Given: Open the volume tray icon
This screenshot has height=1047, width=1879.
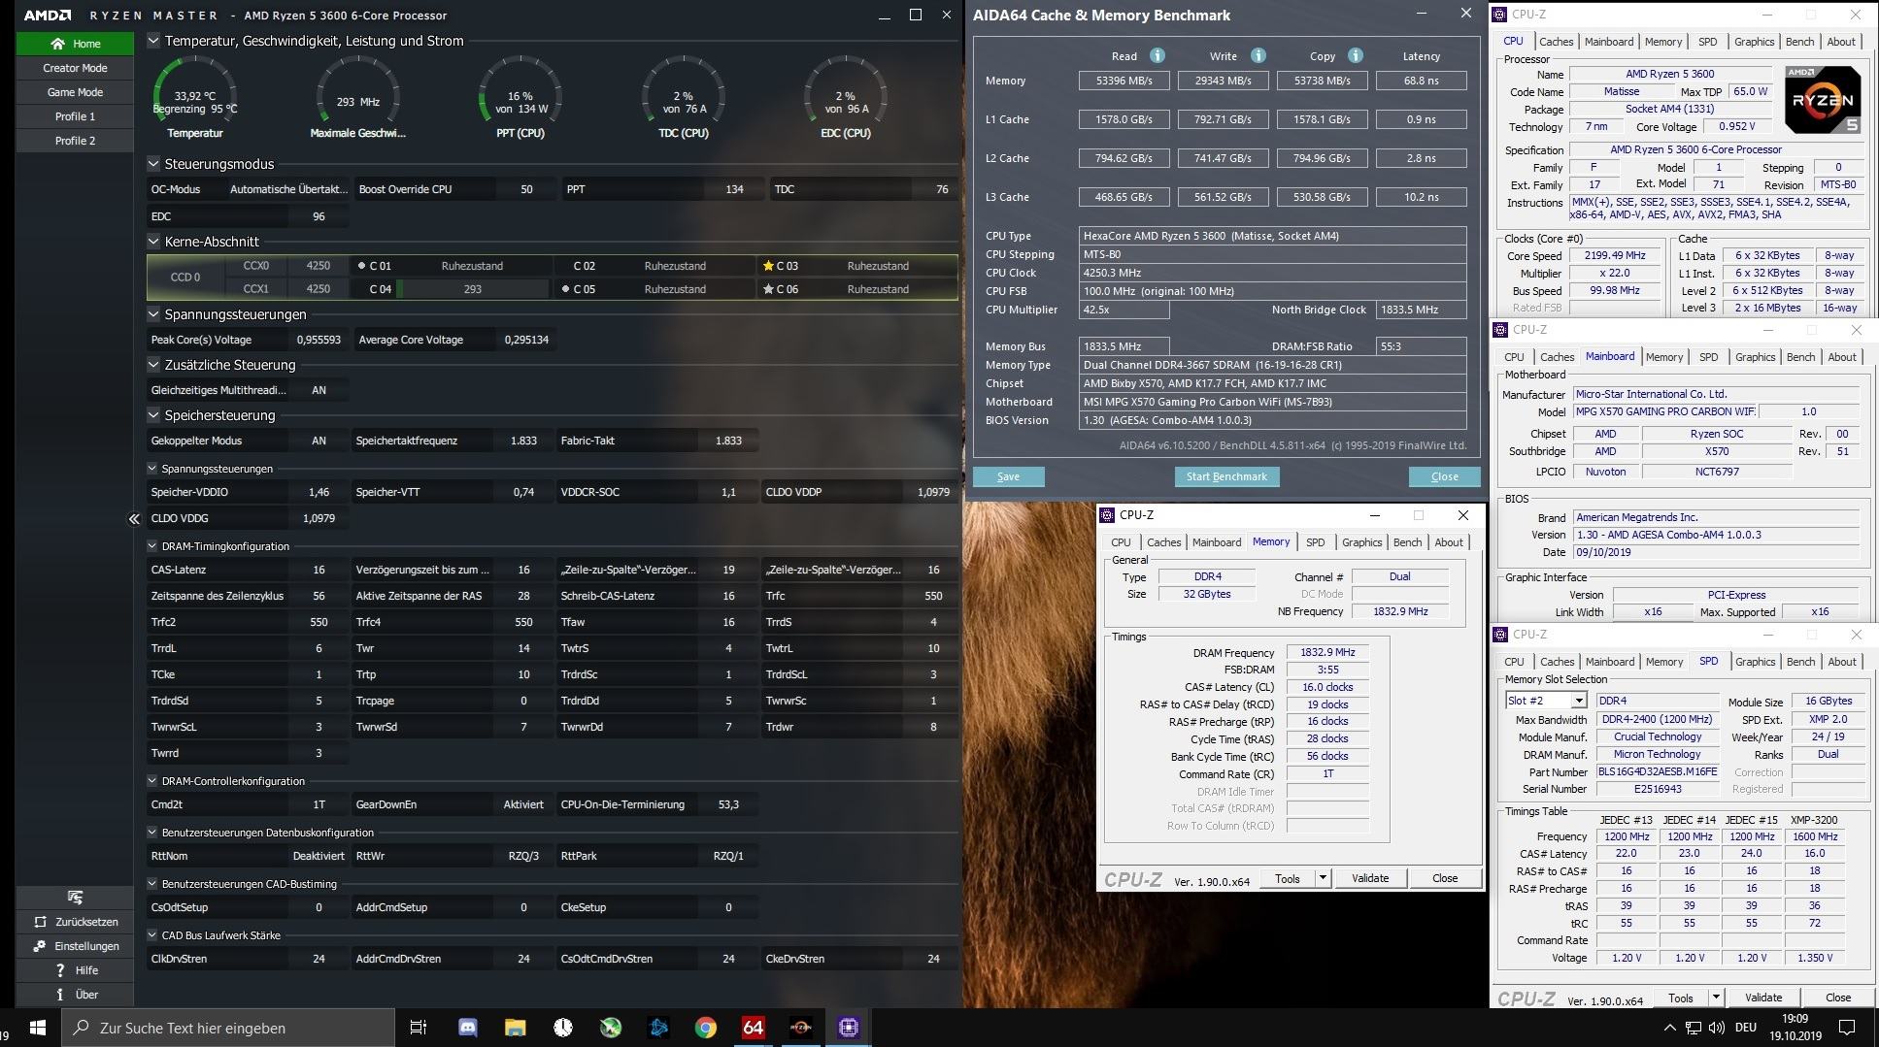Looking at the screenshot, I should (x=1716, y=1028).
